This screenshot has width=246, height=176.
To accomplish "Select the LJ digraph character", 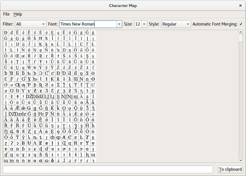I will coord(46,95).
